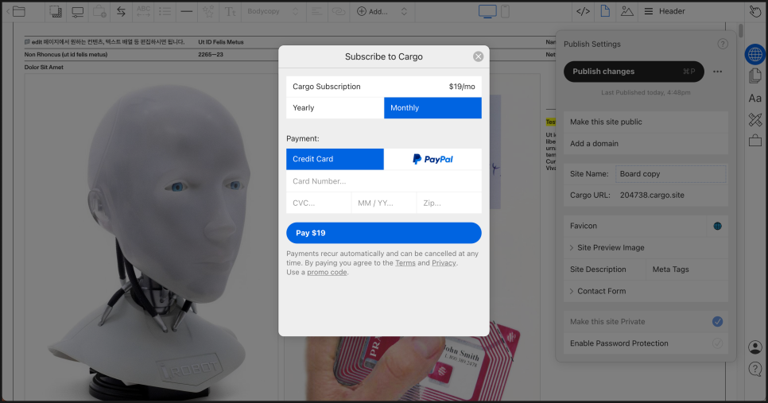768x403 pixels.
Task: Click the page document icon in top bar
Action: [x=605, y=11]
